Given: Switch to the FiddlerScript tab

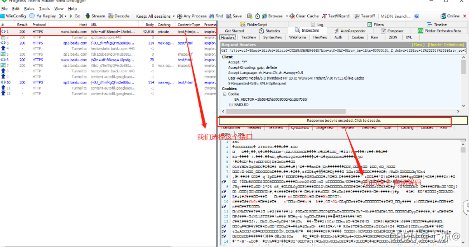Looking at the screenshot, I should (254, 24).
